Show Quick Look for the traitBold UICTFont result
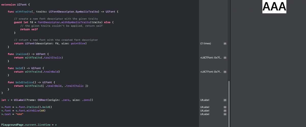Viewport: 306px width, 127px height. point(225,72)
